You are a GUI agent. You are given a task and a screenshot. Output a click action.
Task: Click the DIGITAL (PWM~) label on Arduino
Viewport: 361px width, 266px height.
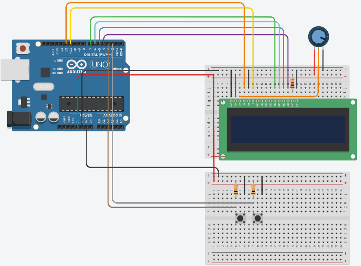(98, 55)
